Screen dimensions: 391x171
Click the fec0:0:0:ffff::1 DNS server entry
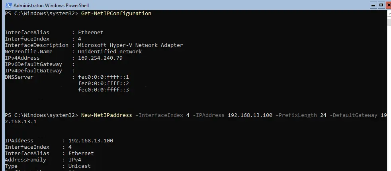[104, 77]
